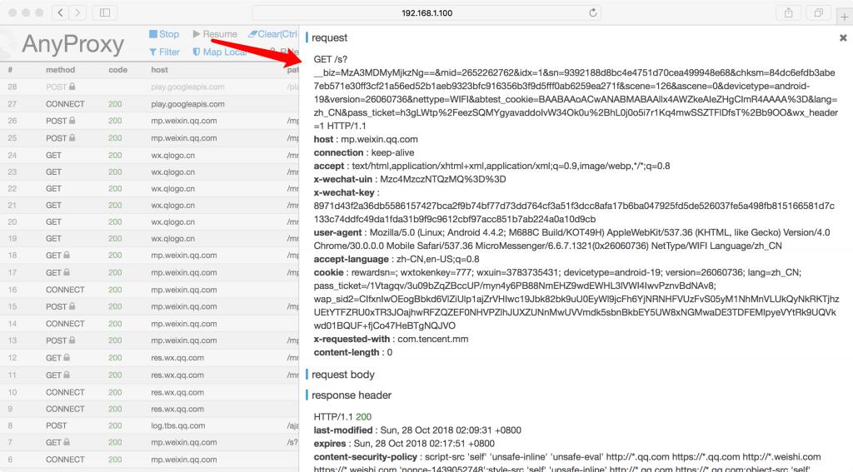
Task: Click lock icon on row 15 POST
Action: (72, 306)
